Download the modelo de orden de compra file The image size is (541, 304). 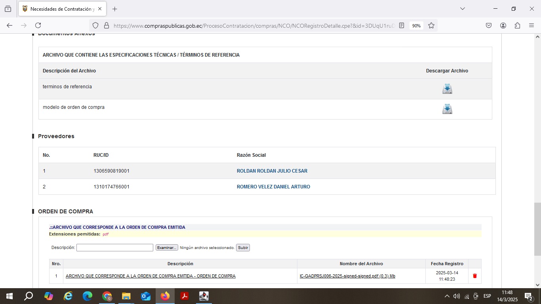pyautogui.click(x=447, y=109)
